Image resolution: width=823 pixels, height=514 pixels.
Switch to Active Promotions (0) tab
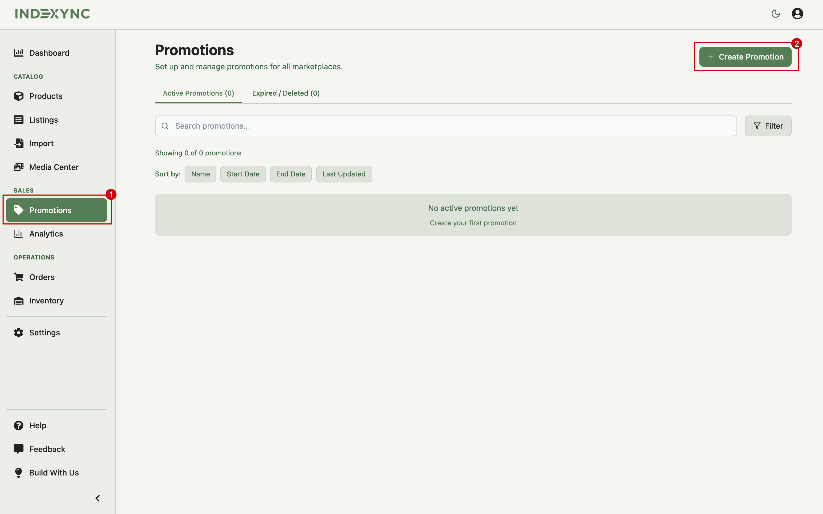198,93
